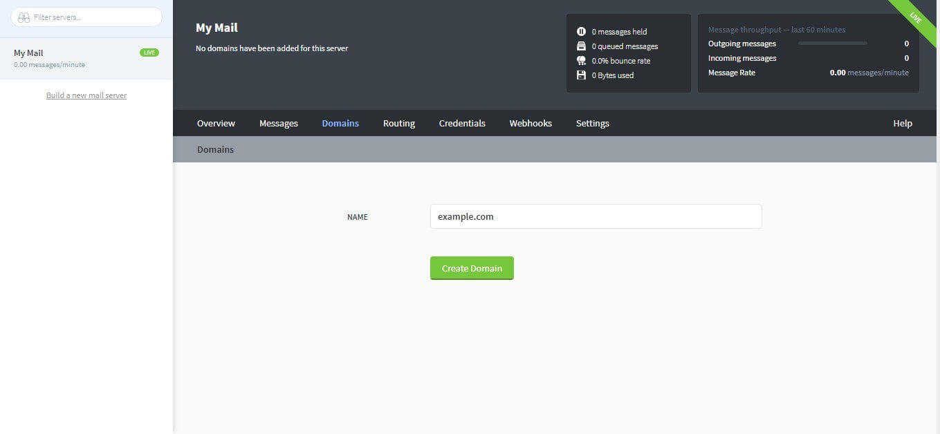Click the bounce rate icon

[581, 60]
